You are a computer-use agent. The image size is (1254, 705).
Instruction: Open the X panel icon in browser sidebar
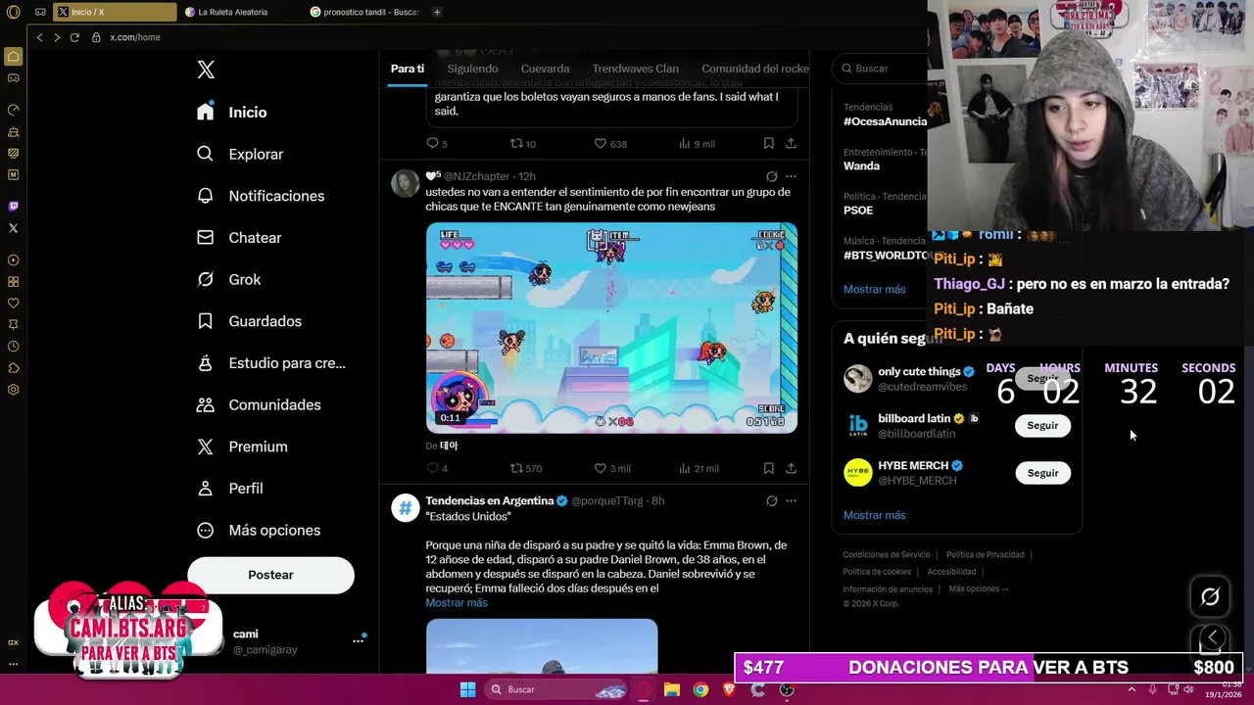click(x=13, y=228)
